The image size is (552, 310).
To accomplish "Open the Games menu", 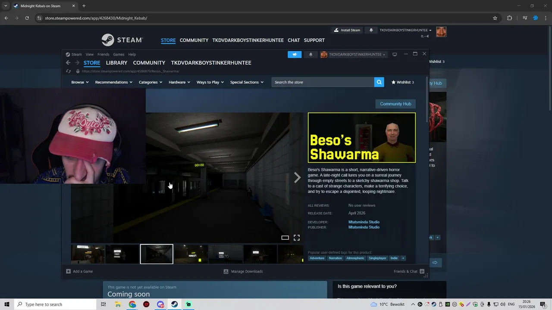I will pyautogui.click(x=119, y=54).
